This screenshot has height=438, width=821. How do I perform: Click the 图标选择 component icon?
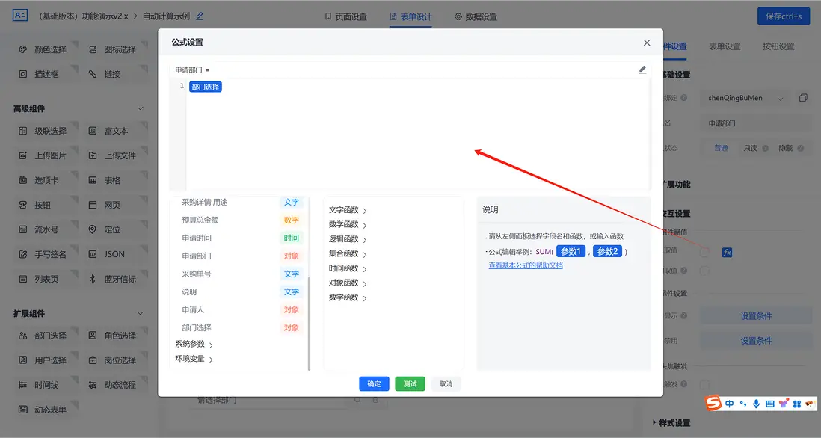[93, 49]
